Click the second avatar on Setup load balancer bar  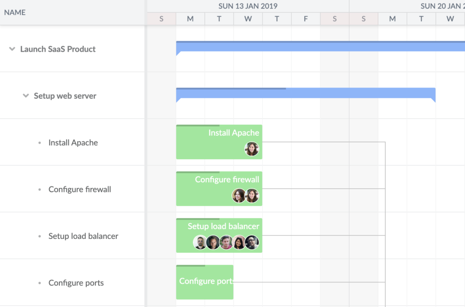pos(213,242)
